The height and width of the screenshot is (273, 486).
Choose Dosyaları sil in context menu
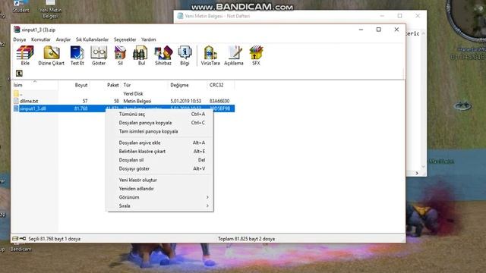coord(160,160)
